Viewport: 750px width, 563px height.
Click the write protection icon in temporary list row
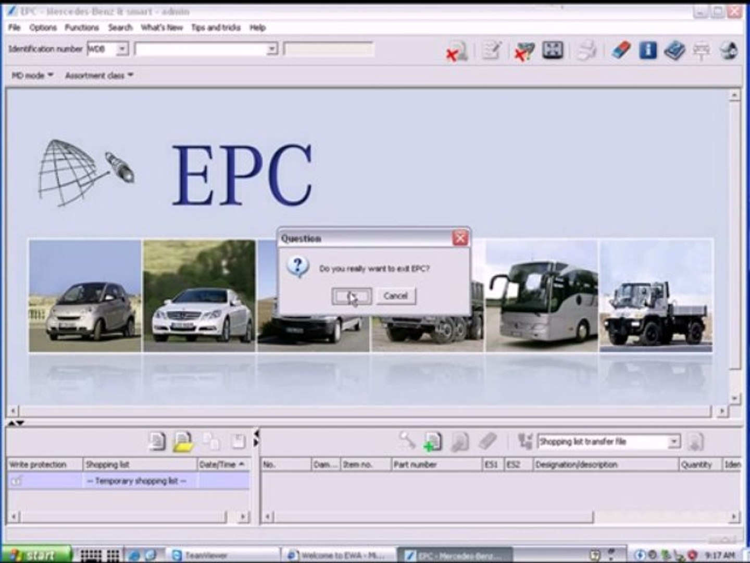17,481
